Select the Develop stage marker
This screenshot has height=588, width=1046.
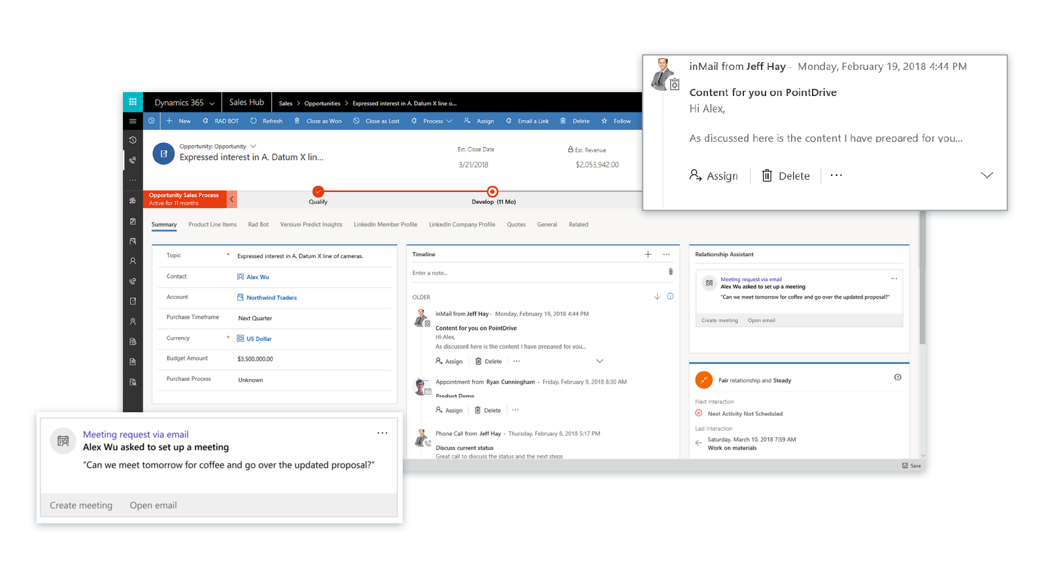coord(492,191)
